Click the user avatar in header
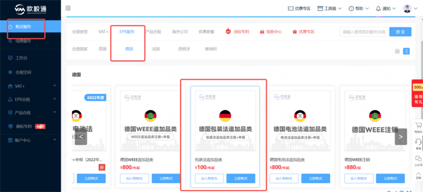 [x=407, y=8]
